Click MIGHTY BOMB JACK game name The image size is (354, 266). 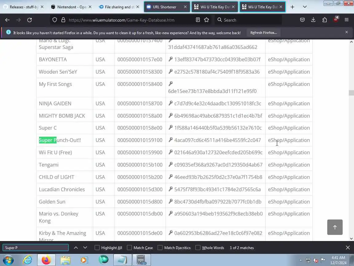point(62,115)
